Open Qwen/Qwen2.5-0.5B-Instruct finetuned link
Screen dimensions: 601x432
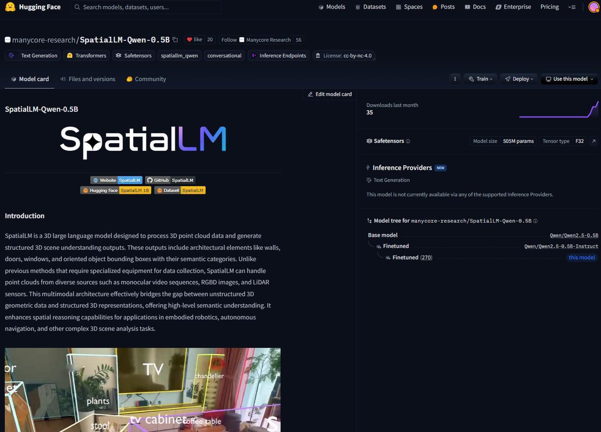coord(562,246)
